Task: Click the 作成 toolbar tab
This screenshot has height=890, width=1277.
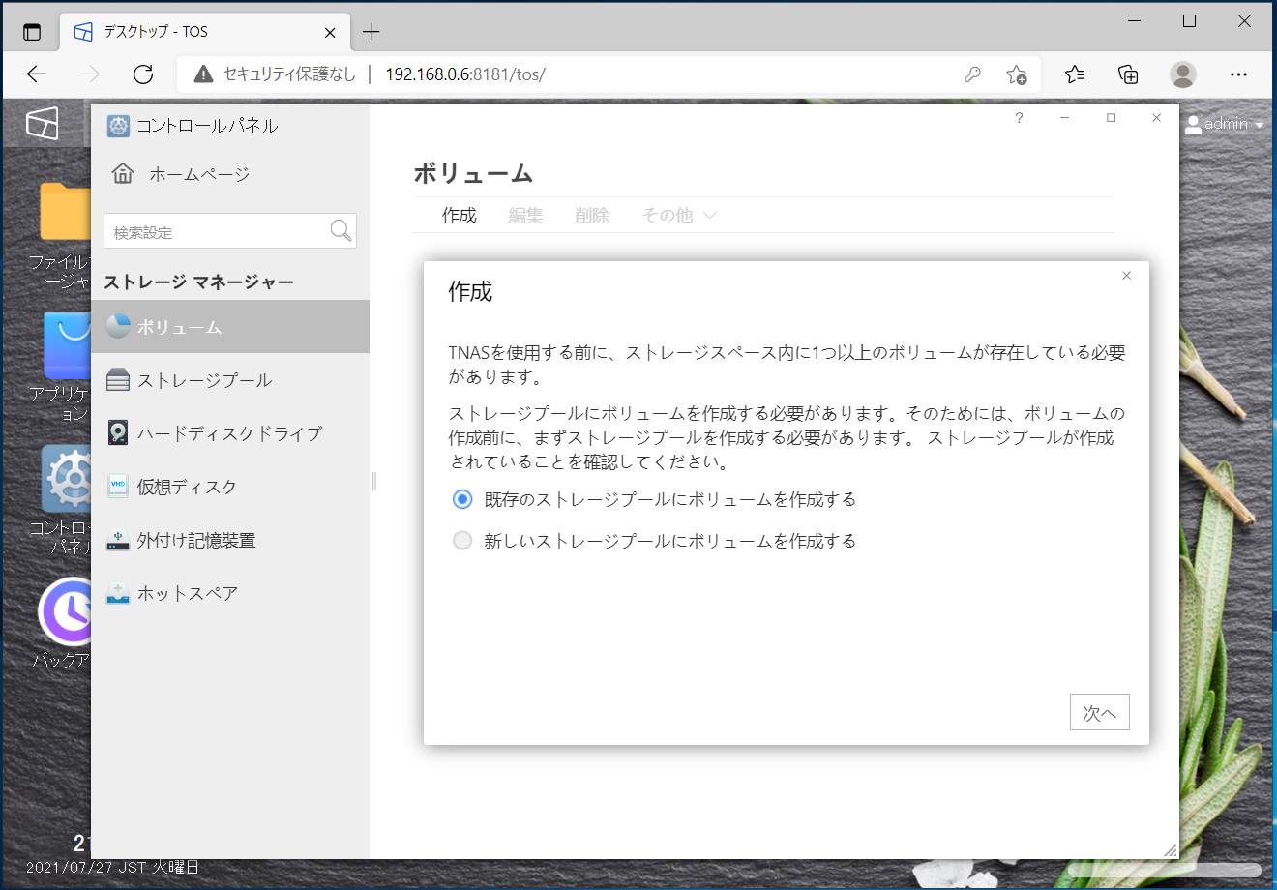Action: (x=460, y=216)
